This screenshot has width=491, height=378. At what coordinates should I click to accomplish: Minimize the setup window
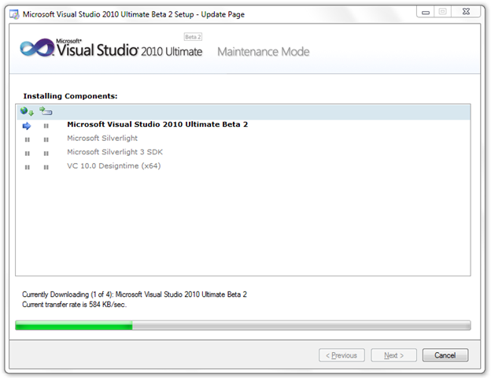coord(426,13)
